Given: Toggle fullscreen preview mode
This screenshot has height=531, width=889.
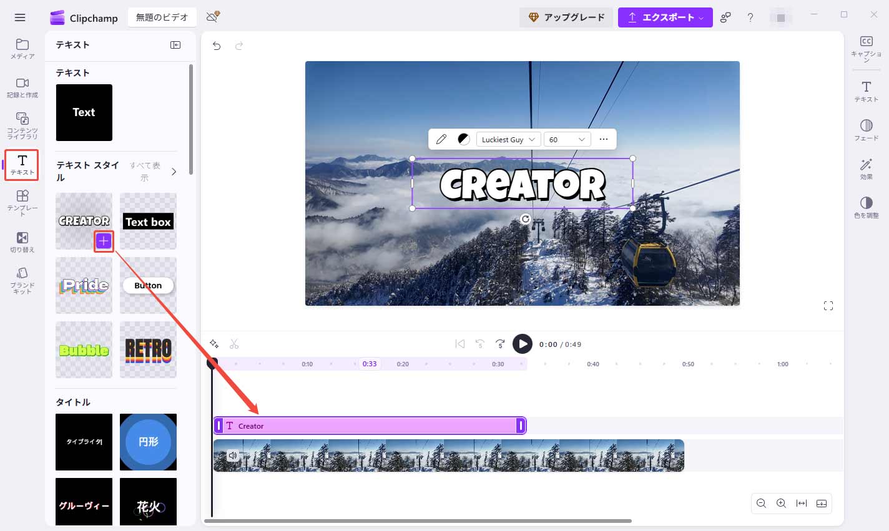Looking at the screenshot, I should click(x=828, y=306).
